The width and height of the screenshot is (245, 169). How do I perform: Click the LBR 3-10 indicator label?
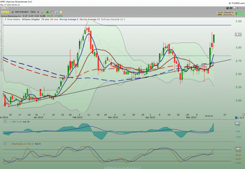pos(17,122)
